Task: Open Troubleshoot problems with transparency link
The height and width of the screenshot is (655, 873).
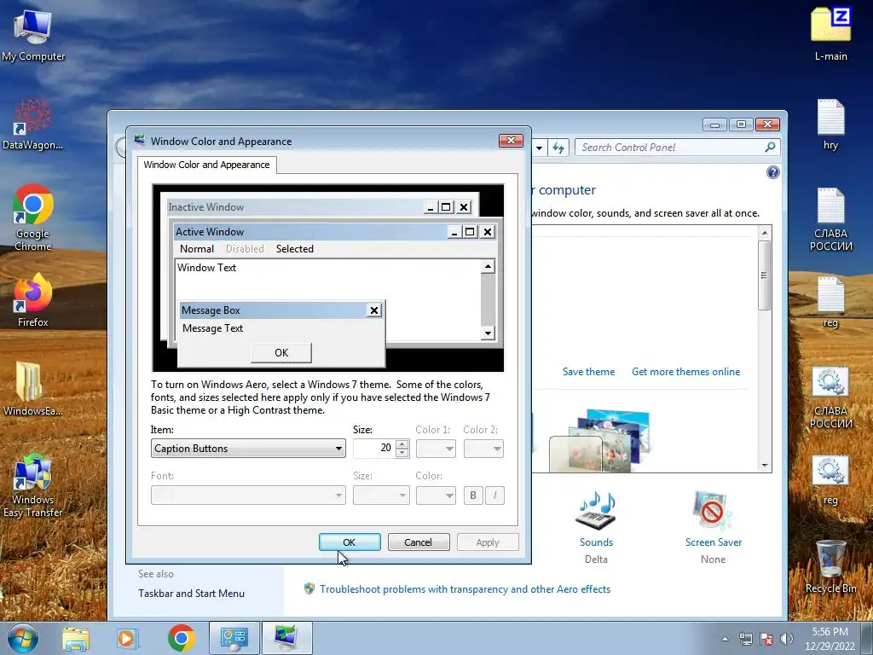Action: coord(465,589)
